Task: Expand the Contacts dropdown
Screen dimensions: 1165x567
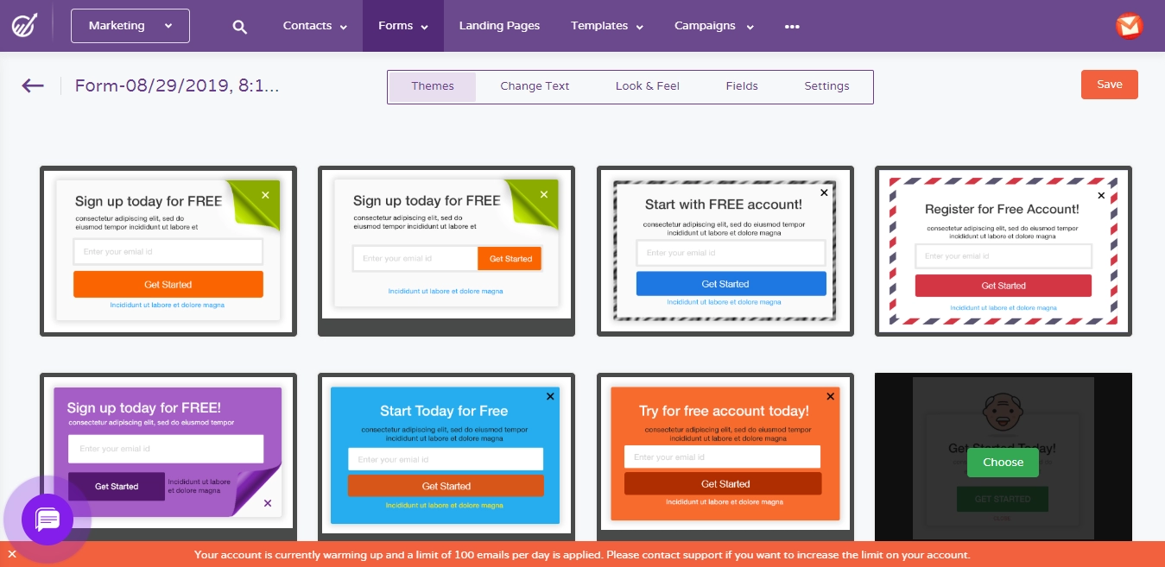Action: [x=313, y=26]
